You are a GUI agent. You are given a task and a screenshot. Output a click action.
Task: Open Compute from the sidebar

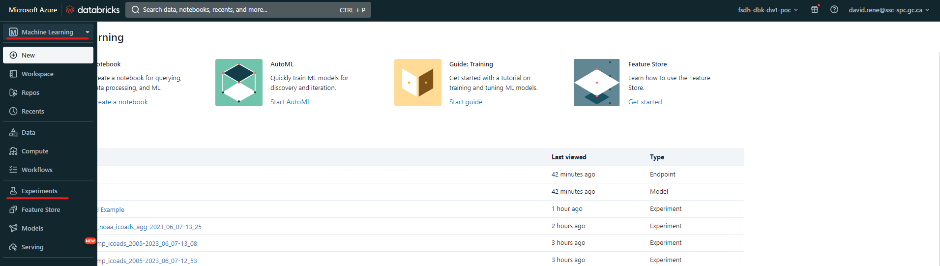[x=34, y=151]
